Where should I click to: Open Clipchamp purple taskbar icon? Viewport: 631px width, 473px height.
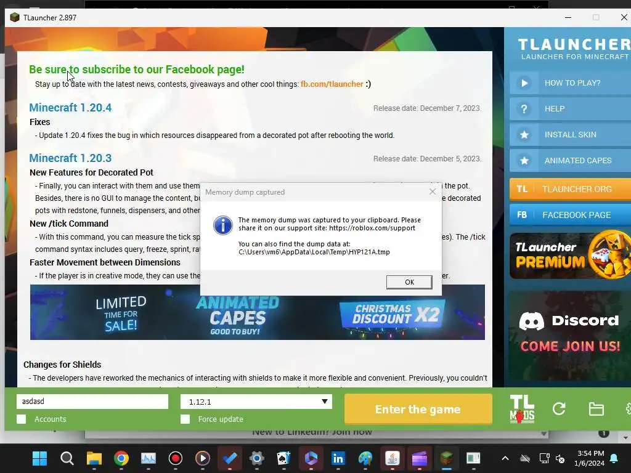pos(419,458)
